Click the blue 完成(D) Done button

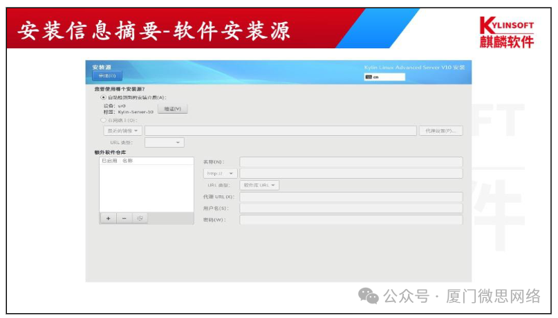point(106,76)
